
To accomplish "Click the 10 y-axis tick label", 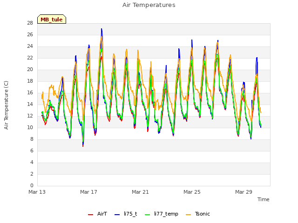I will [30, 128].
